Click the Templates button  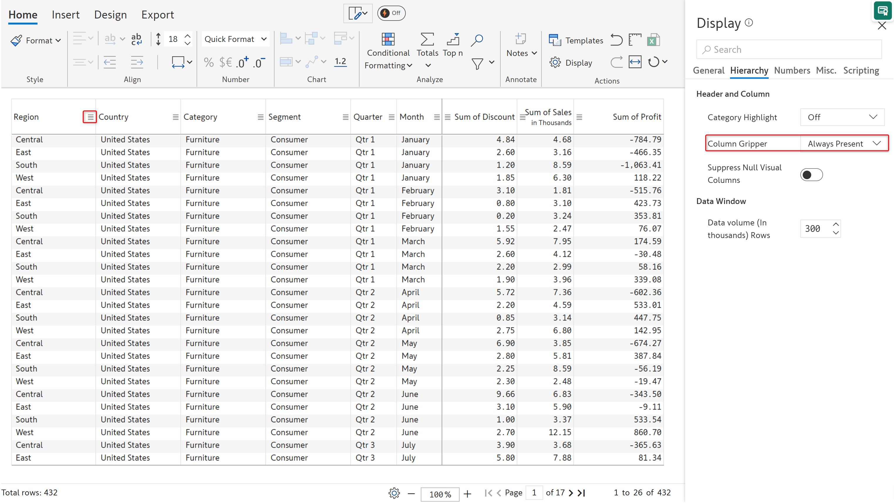(x=576, y=40)
